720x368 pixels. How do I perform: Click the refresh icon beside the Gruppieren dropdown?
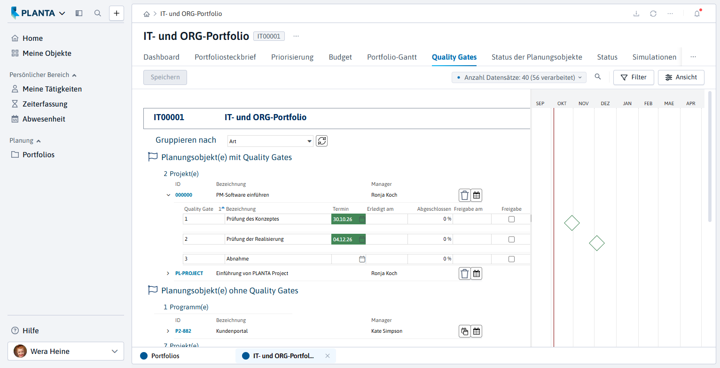point(321,141)
